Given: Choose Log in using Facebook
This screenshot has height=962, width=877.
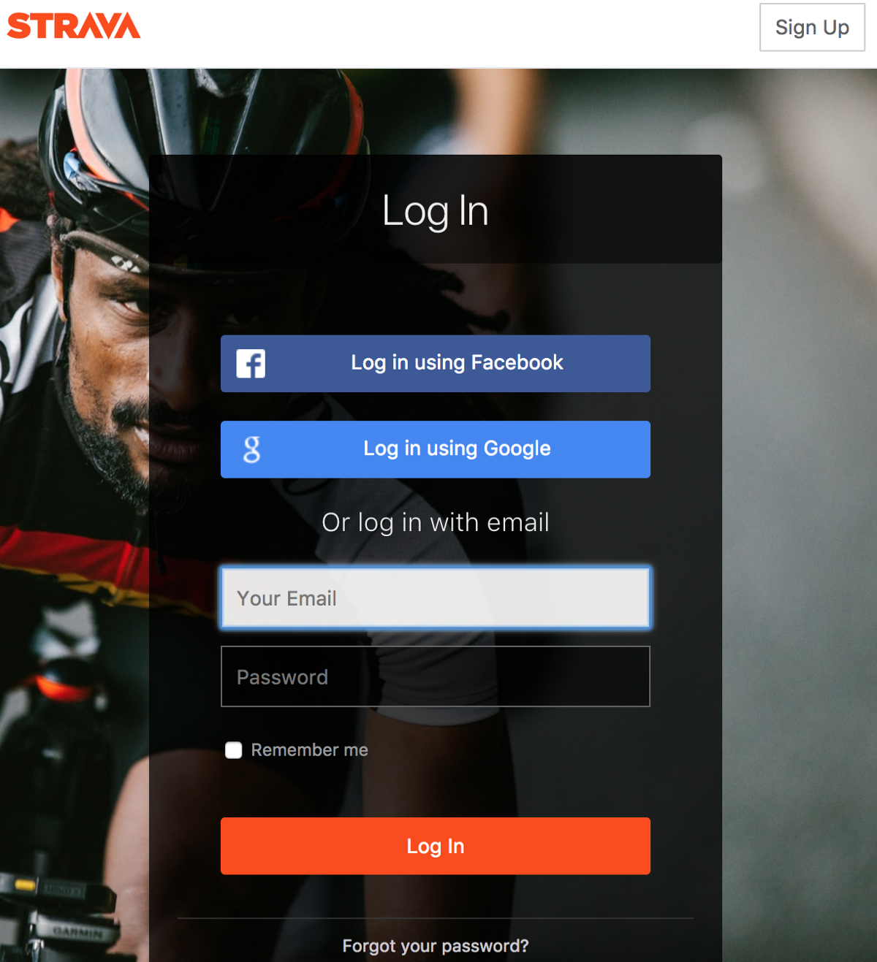Looking at the screenshot, I should coord(436,363).
